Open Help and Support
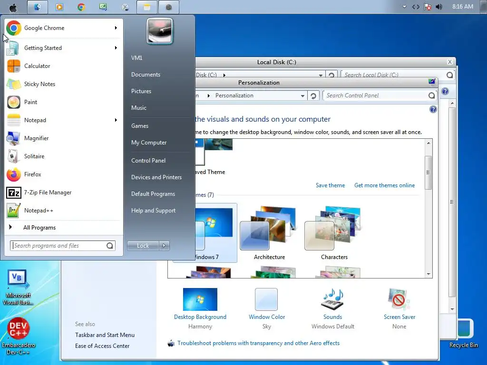The image size is (487, 365). click(153, 211)
